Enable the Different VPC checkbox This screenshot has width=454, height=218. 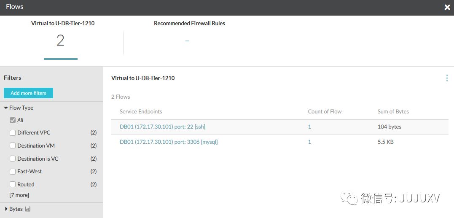[13, 133]
